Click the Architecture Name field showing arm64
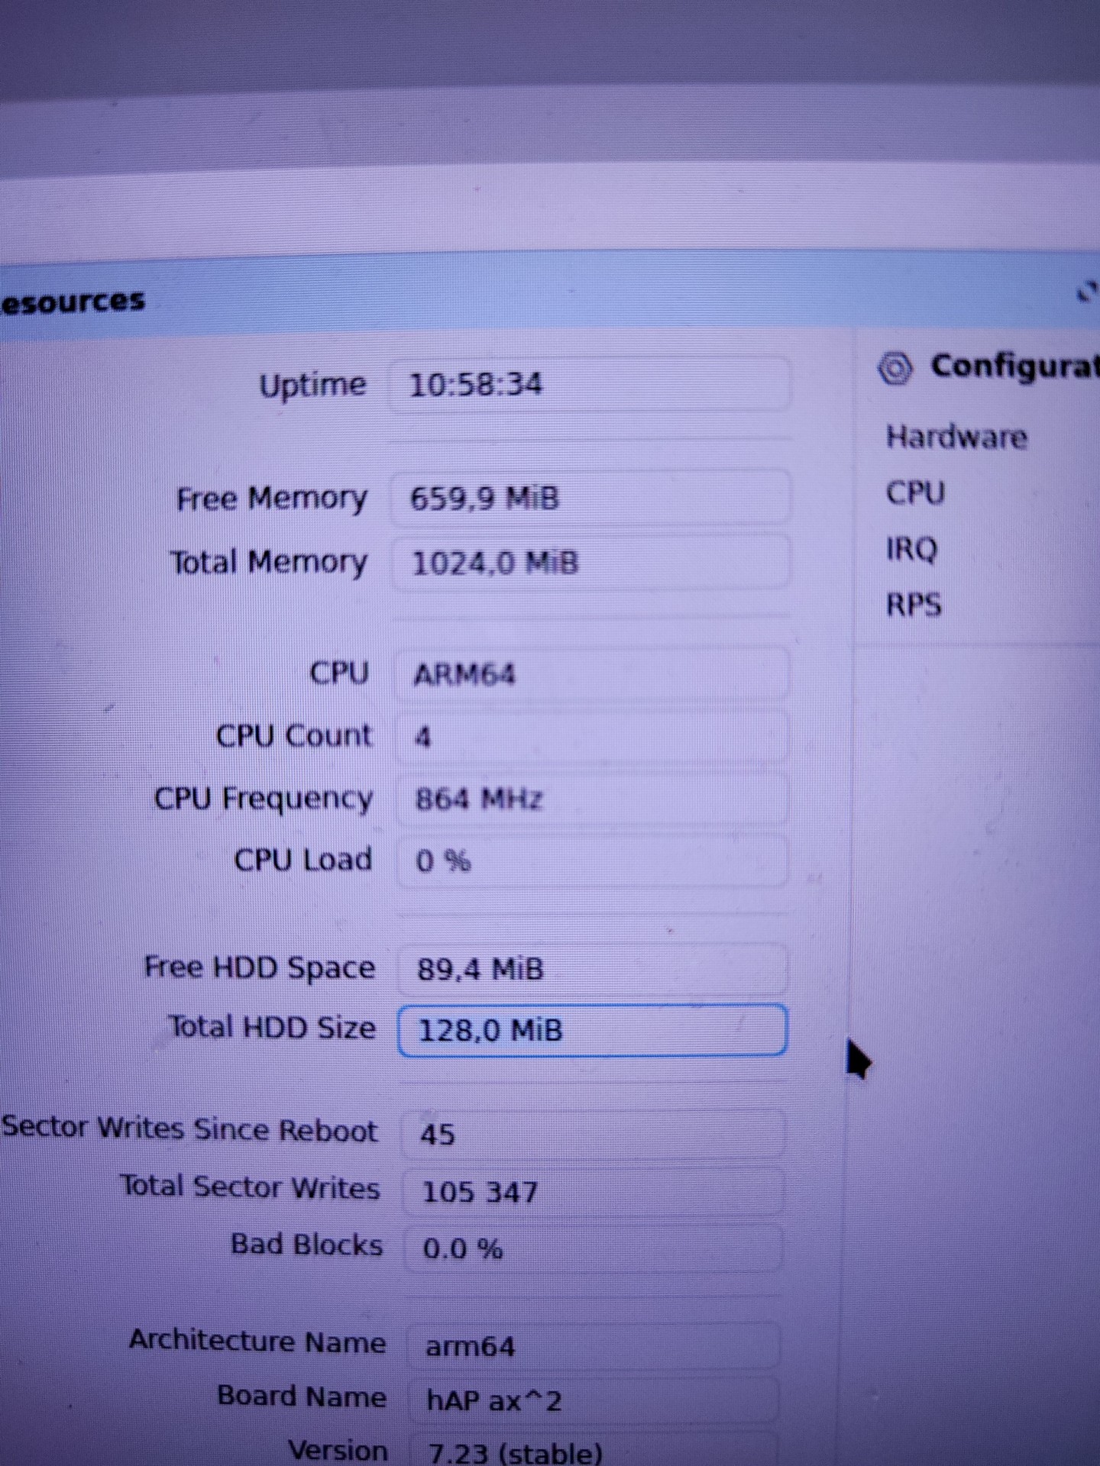The width and height of the screenshot is (1100, 1466). (x=594, y=1345)
